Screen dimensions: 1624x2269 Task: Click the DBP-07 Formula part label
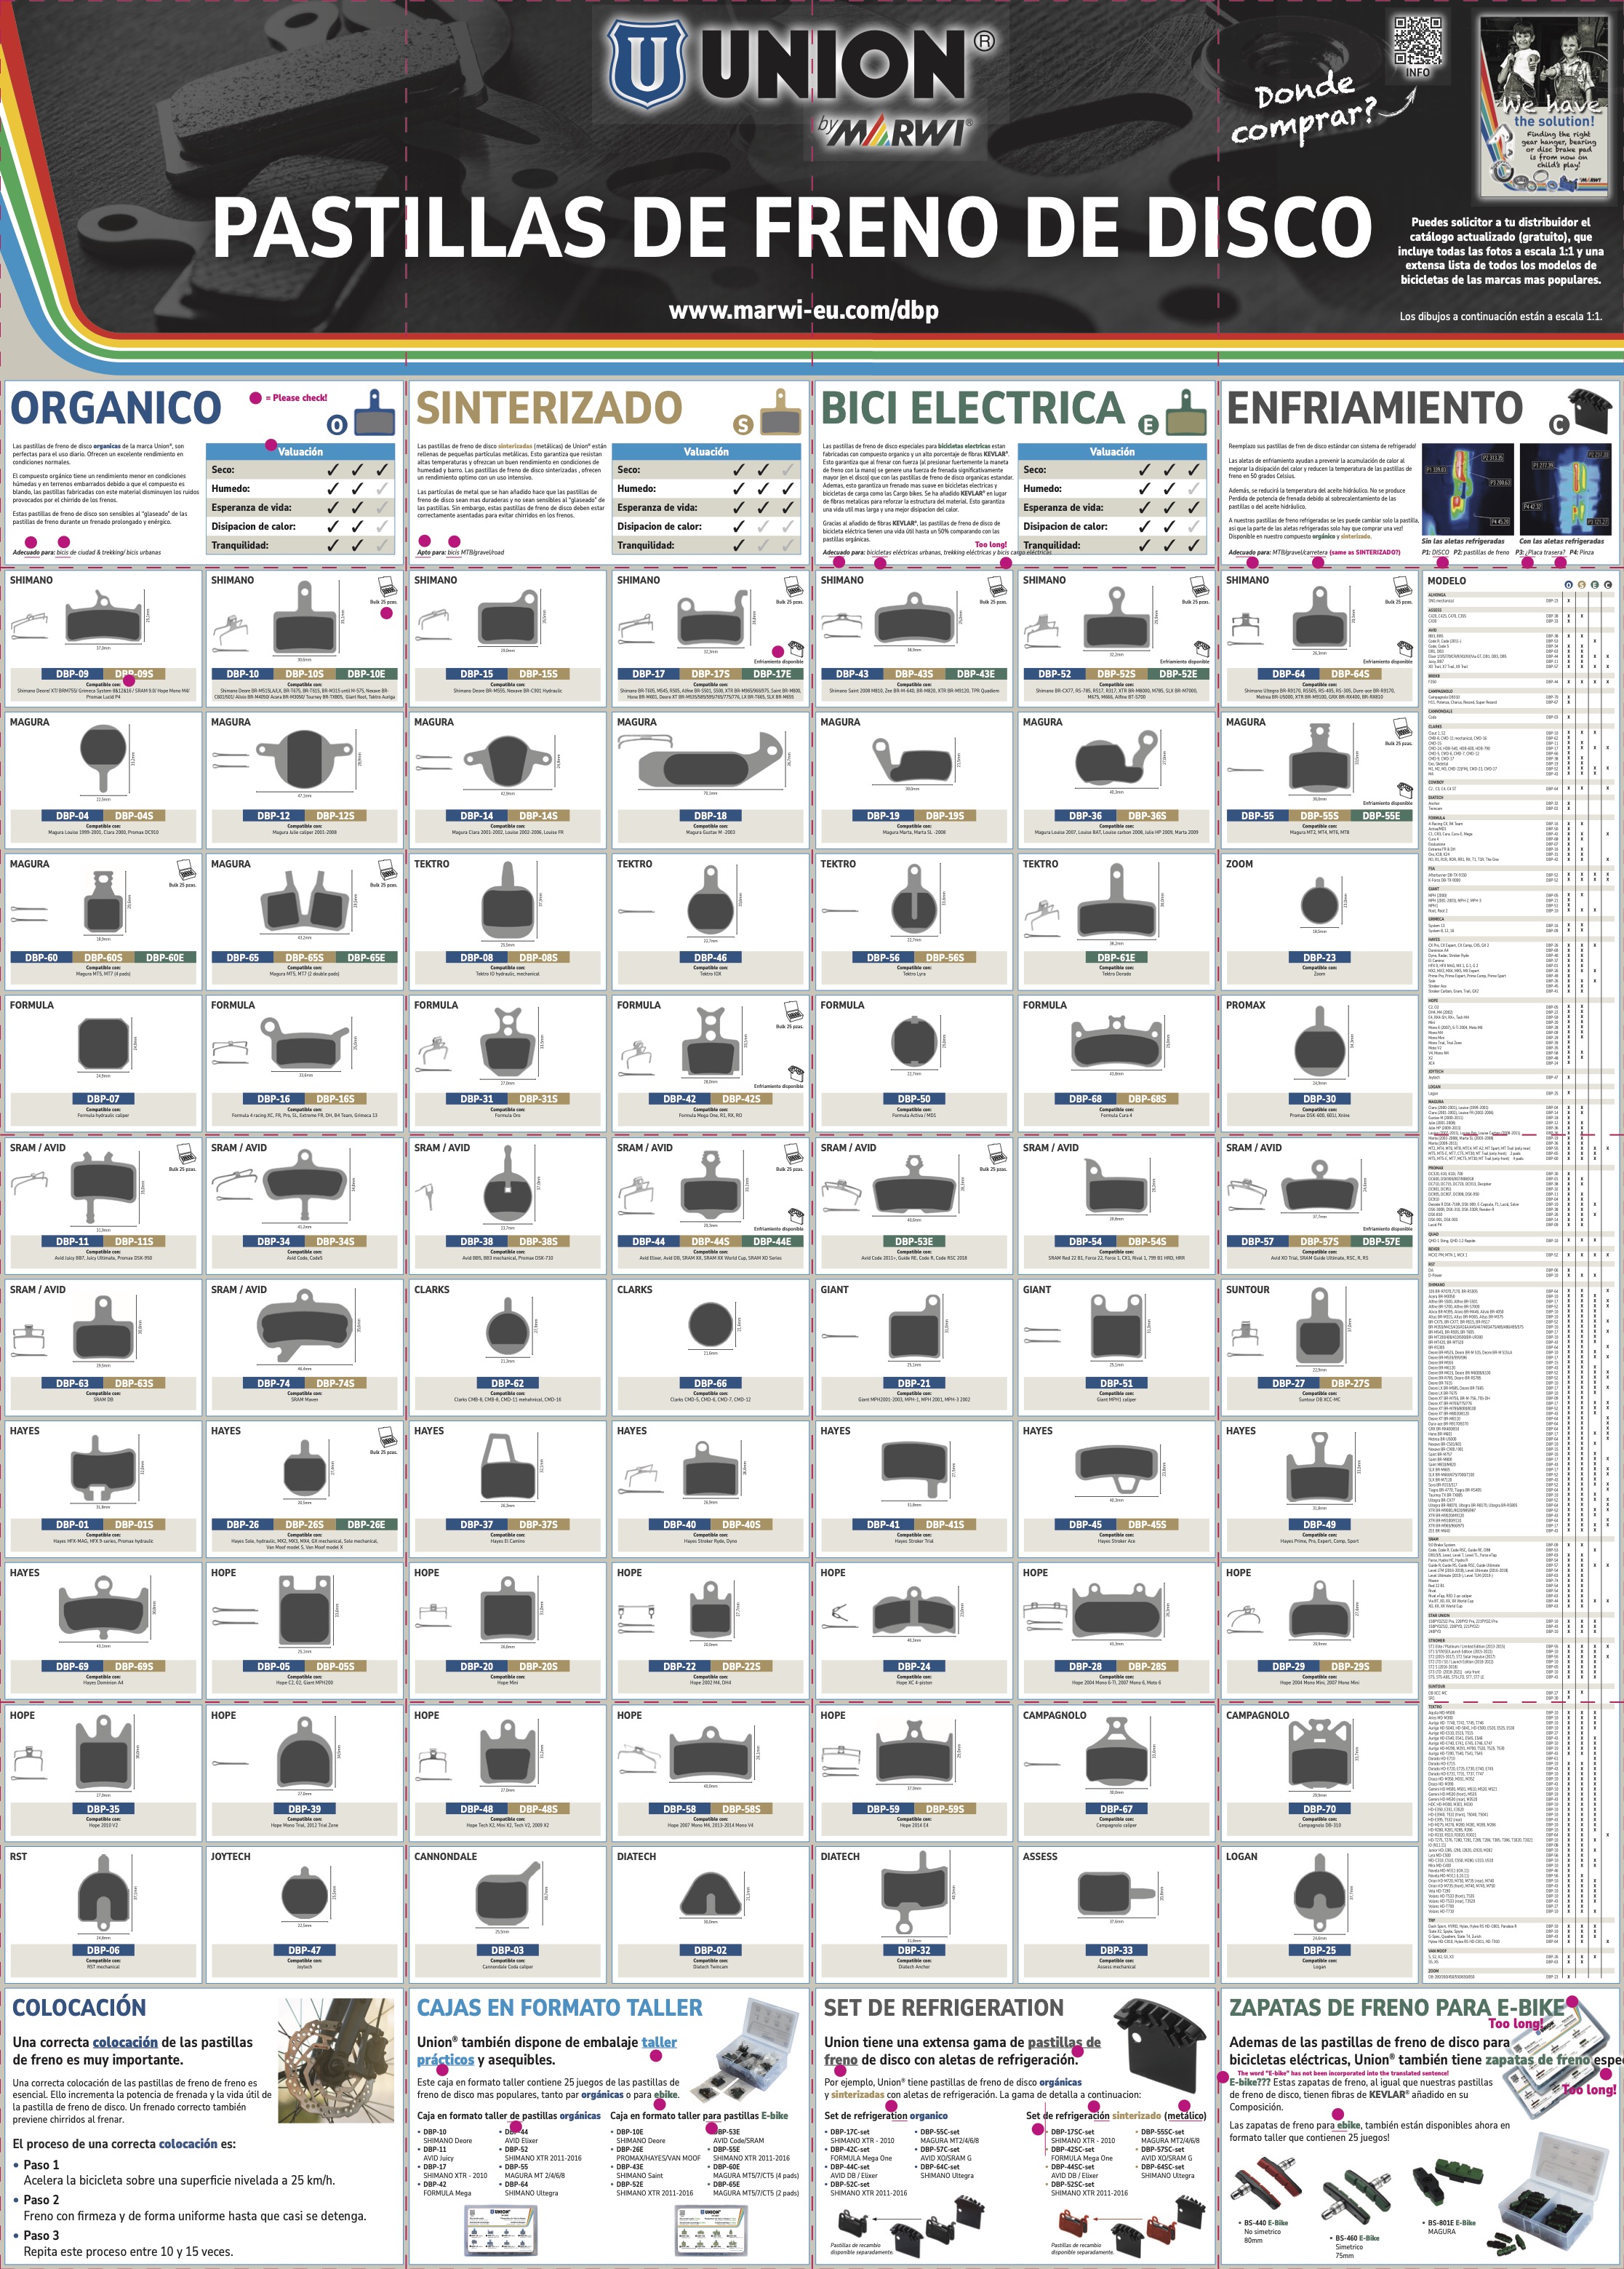tap(103, 1099)
